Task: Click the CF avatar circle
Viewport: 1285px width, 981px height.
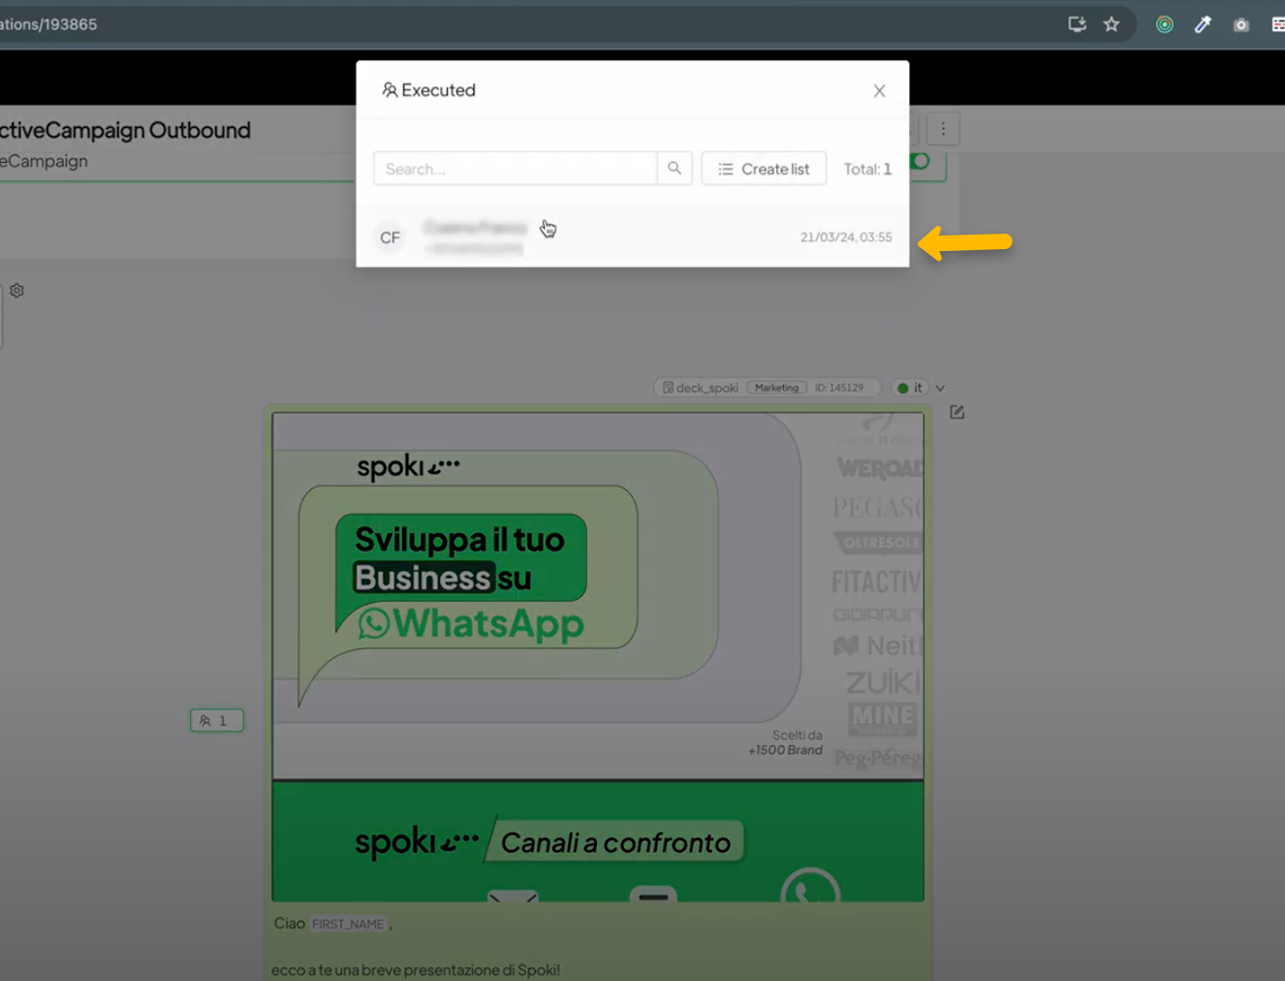Action: pos(390,237)
